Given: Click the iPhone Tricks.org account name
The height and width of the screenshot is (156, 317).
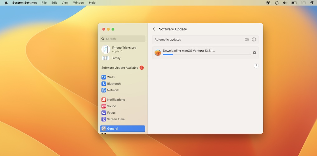Looking at the screenshot, I should pos(124,47).
